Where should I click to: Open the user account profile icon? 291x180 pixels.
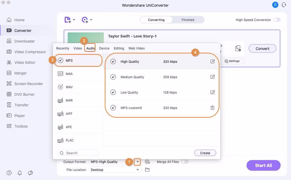(275, 5)
